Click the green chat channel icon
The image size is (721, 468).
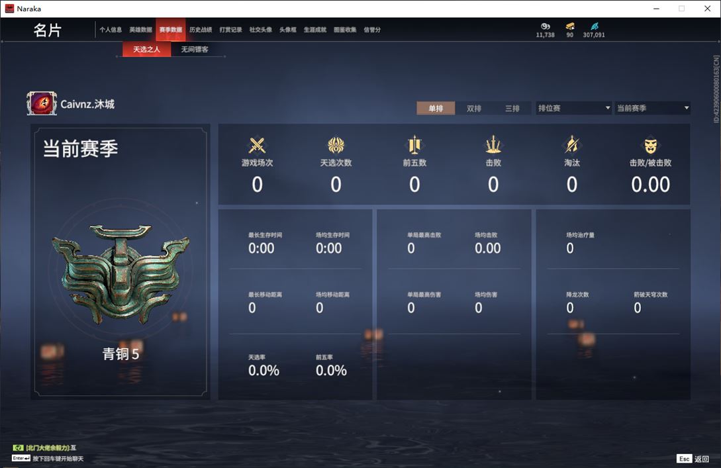[18, 447]
